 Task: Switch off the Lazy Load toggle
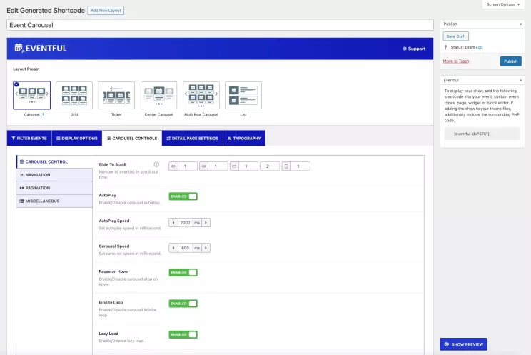183,334
